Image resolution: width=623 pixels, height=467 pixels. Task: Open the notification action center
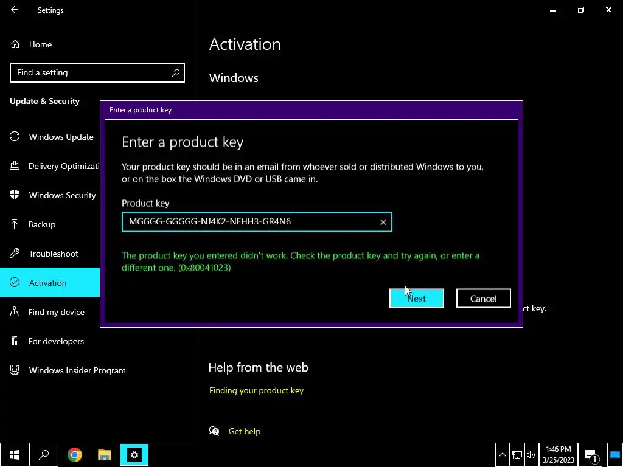(591, 455)
